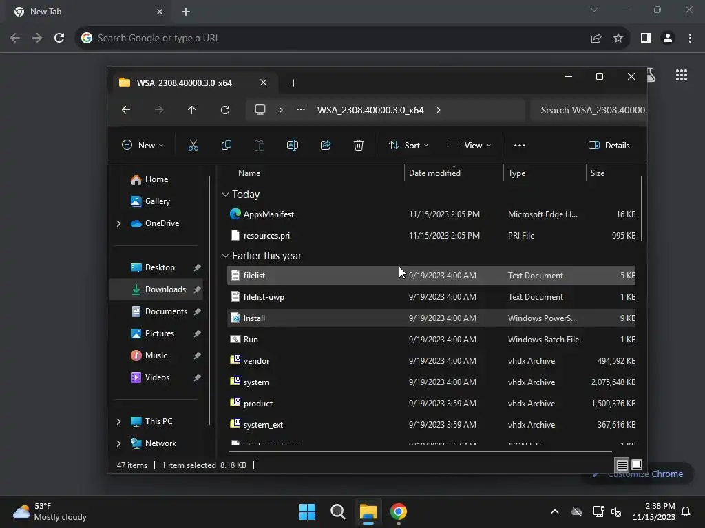Open Documents in the navigation pane
Screen dimensions: 705x528
[x=156, y=311]
